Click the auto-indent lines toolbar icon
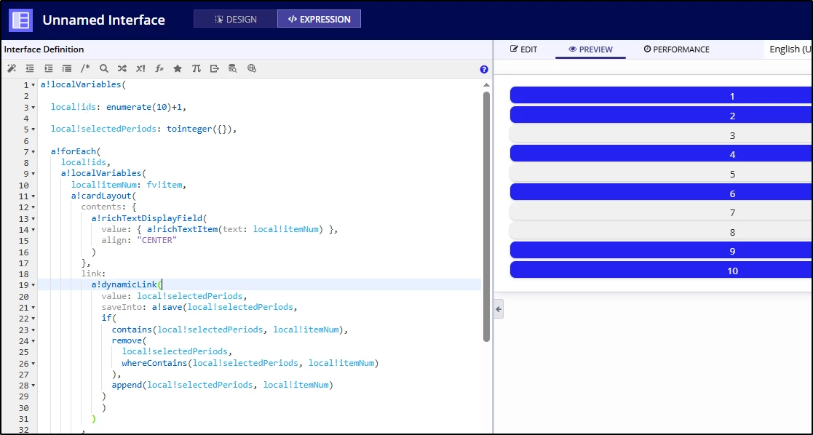 coord(67,68)
